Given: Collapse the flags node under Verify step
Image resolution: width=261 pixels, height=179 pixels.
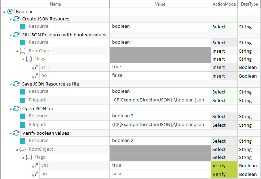Looking at the screenshot, I should (x=23, y=158).
